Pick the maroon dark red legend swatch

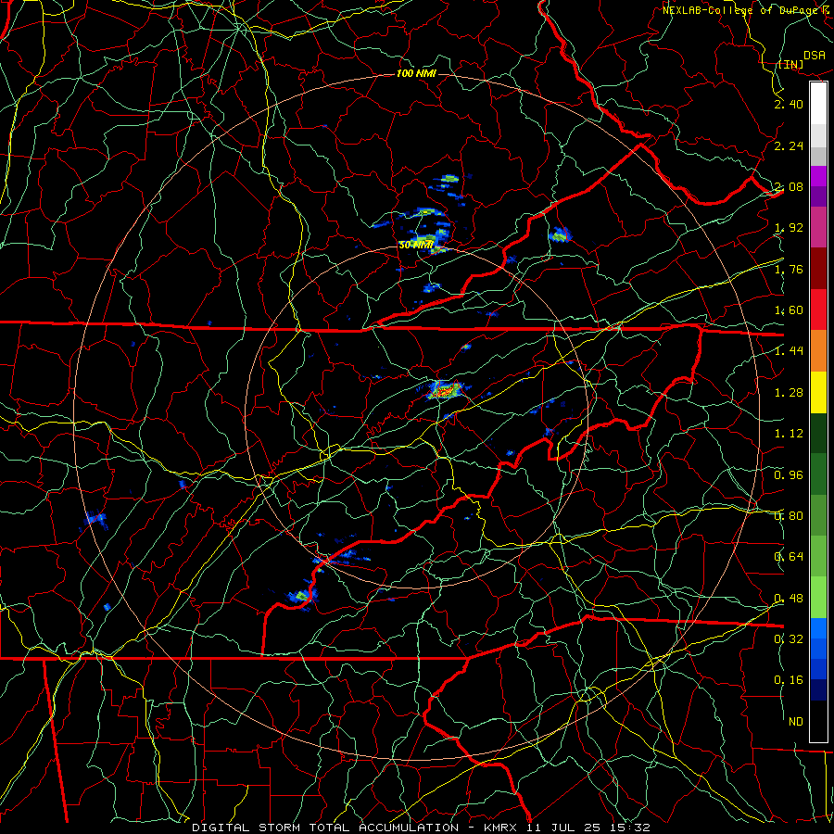[818, 269]
